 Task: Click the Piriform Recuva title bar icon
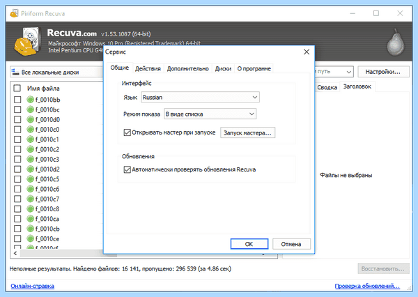[14, 13]
